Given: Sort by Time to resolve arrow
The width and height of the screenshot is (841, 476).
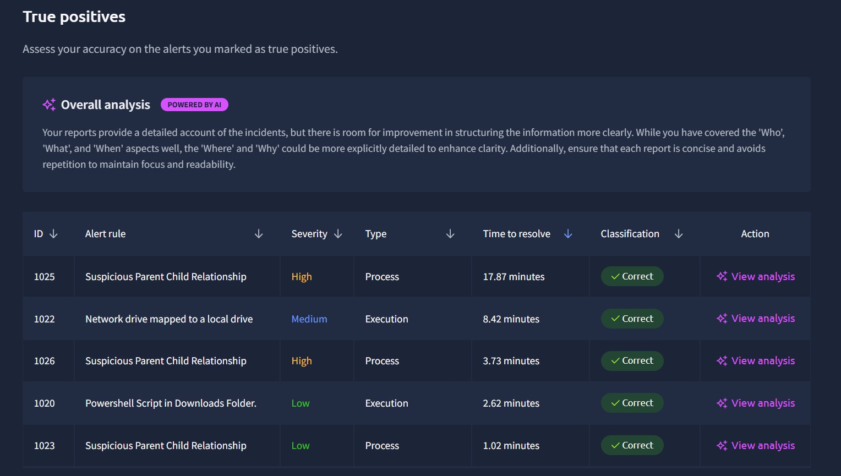Looking at the screenshot, I should pos(568,234).
